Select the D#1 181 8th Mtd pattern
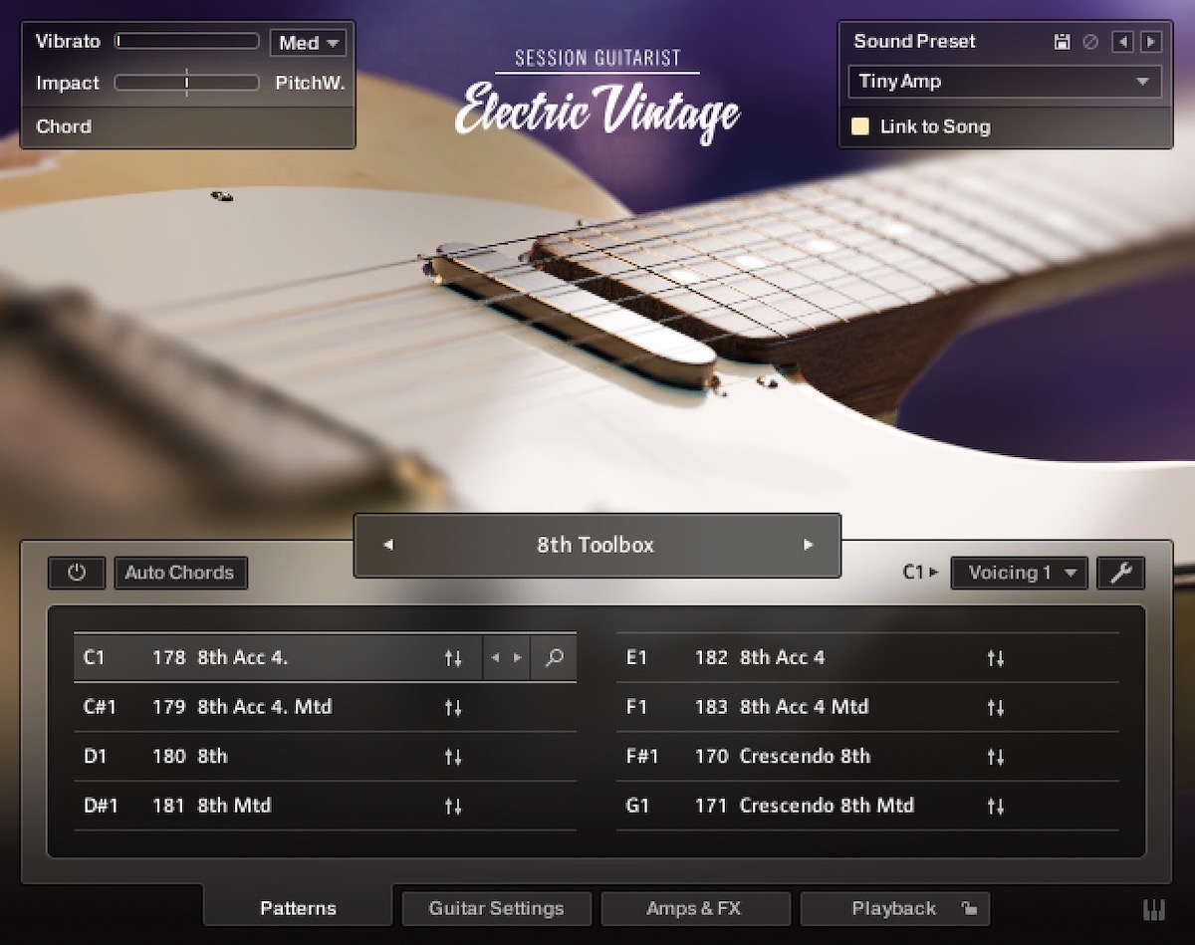 325,806
